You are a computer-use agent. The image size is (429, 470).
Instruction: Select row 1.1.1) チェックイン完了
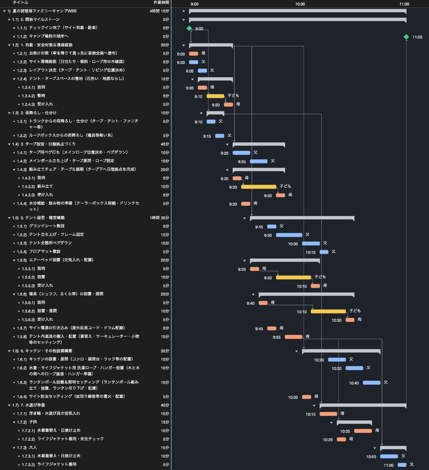[86, 28]
